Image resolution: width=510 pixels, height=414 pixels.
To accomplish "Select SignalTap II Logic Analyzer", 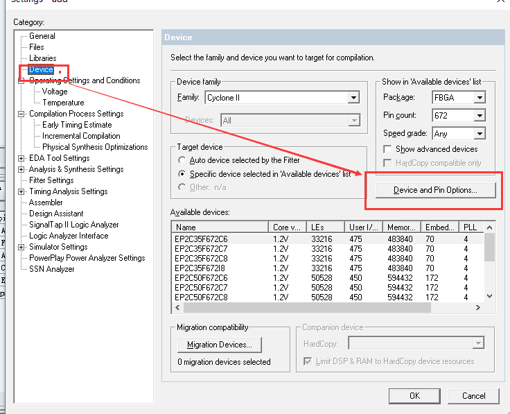I will [x=74, y=225].
